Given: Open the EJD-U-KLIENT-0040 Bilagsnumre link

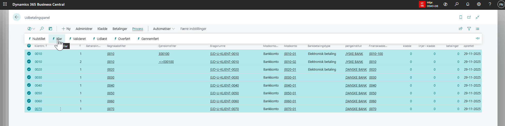Looking at the screenshot, I should click(224, 86).
